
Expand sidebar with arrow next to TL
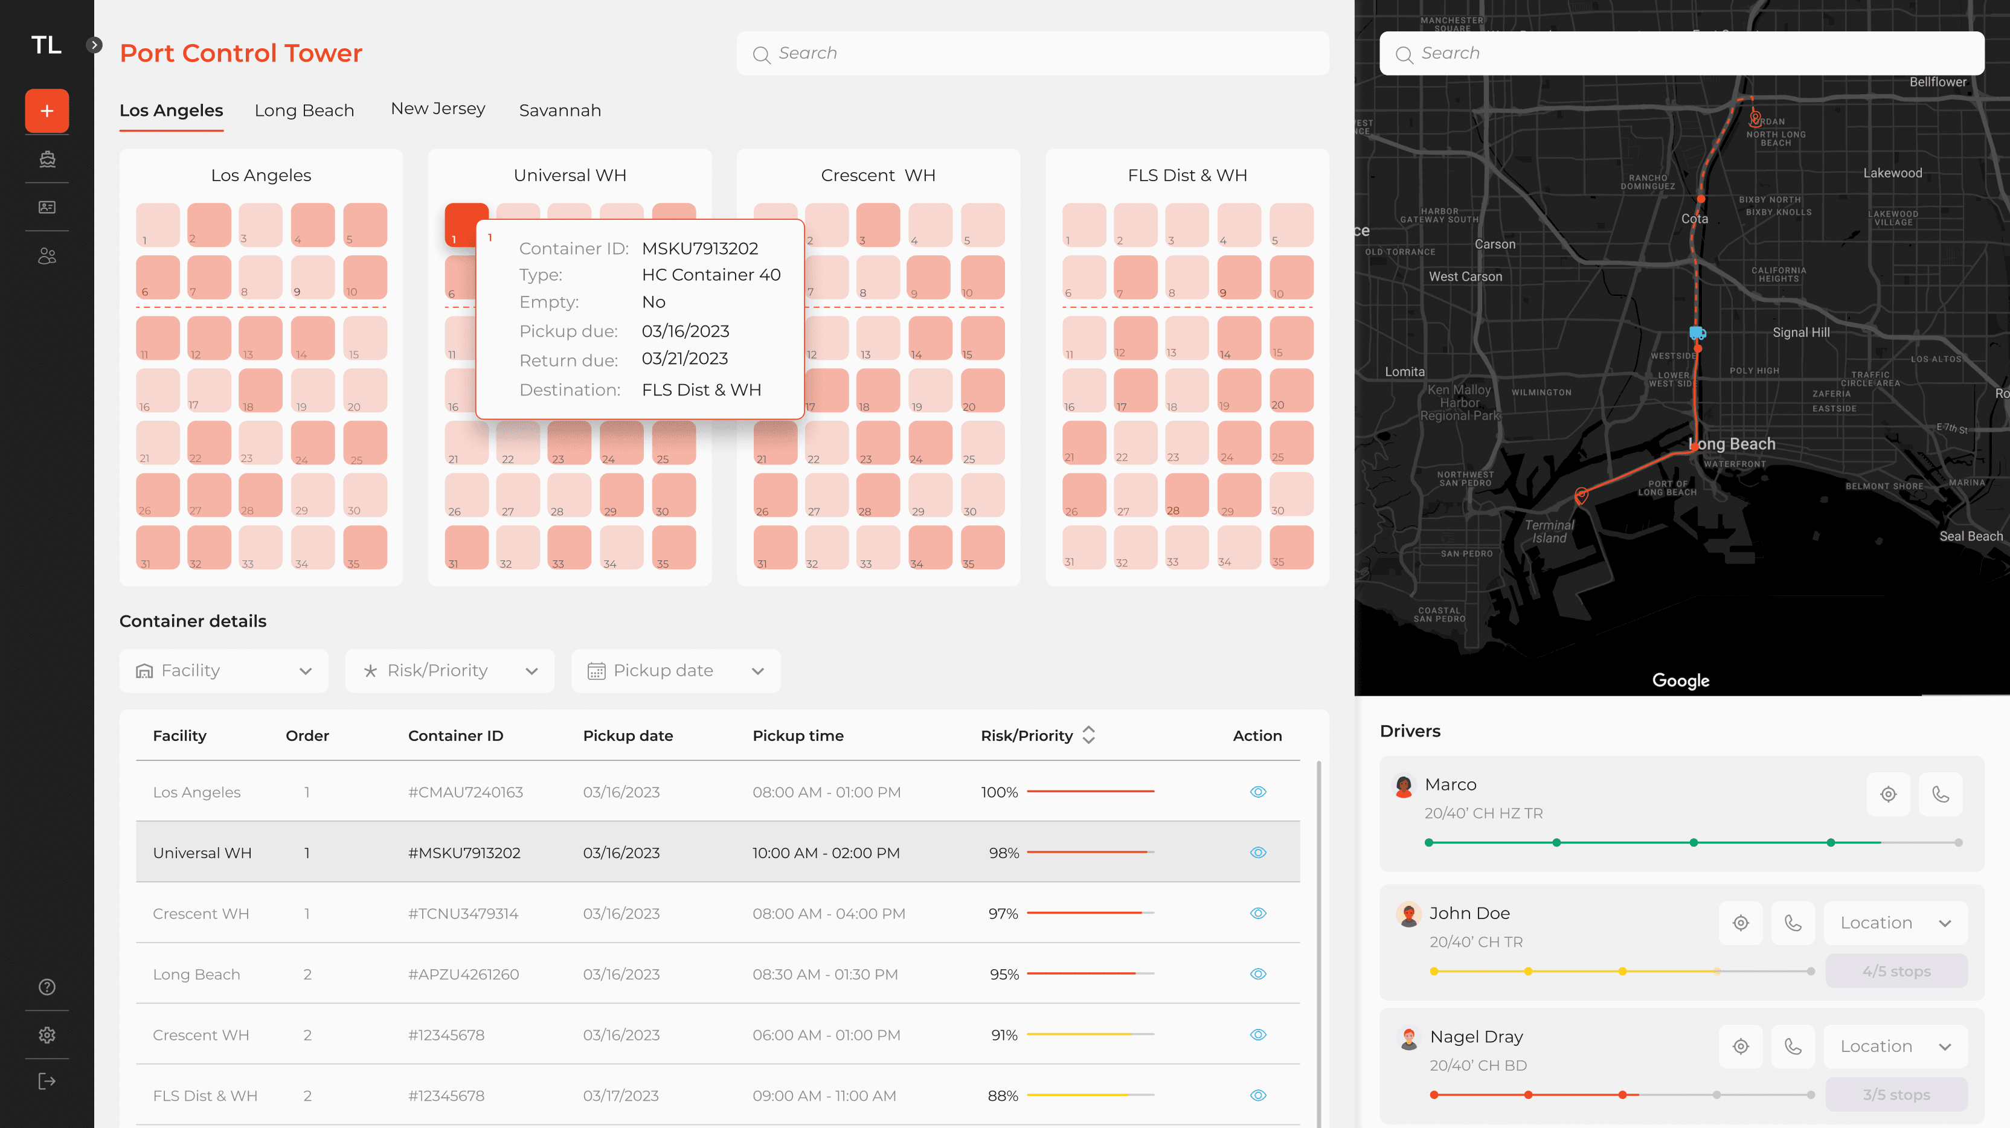(94, 45)
